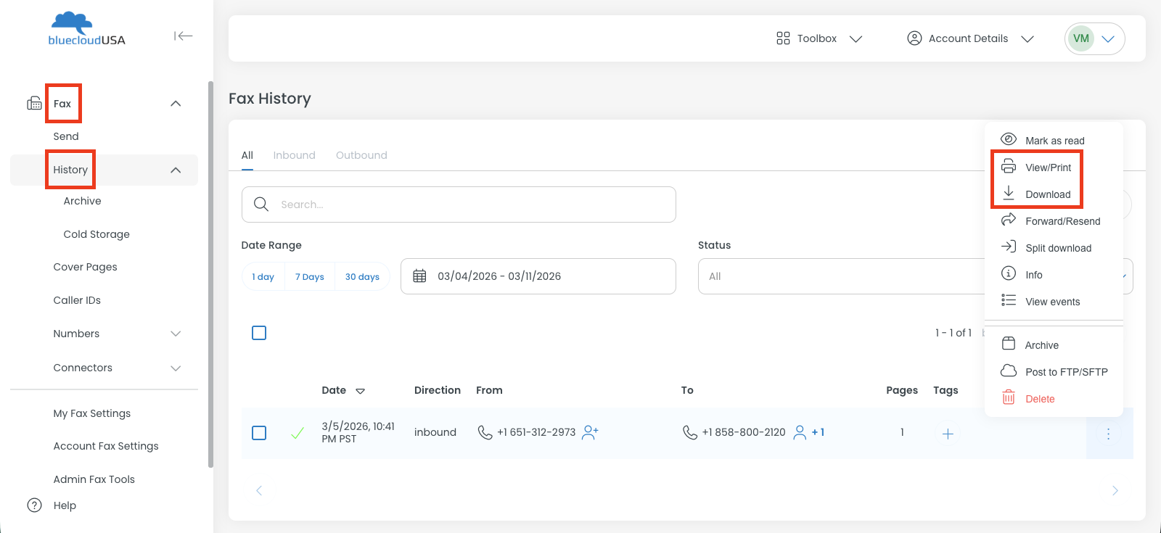Open the Account Details dropdown
The height and width of the screenshot is (533, 1161).
(x=969, y=38)
